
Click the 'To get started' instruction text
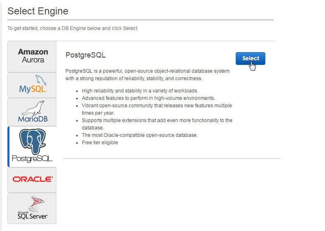73,28
